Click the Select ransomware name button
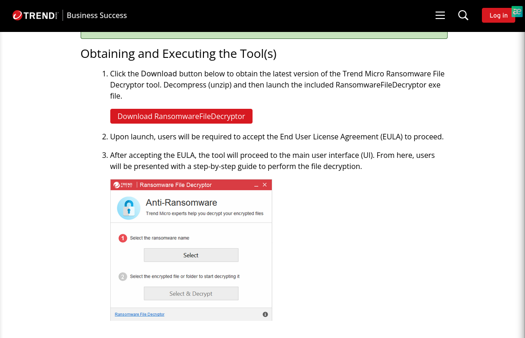The height and width of the screenshot is (338, 525). coord(191,255)
